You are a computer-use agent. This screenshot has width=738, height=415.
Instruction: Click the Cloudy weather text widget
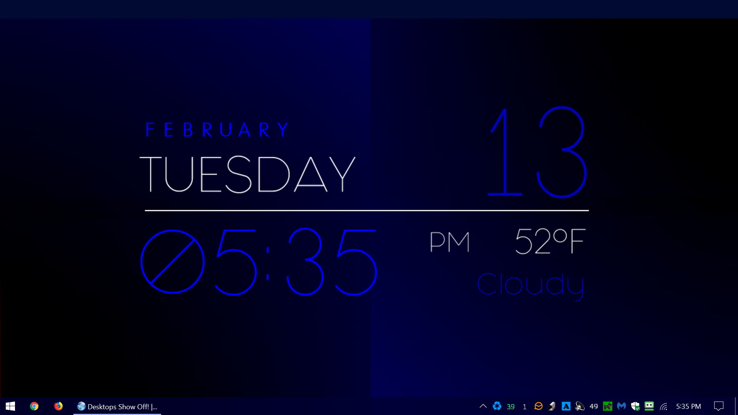pos(530,285)
